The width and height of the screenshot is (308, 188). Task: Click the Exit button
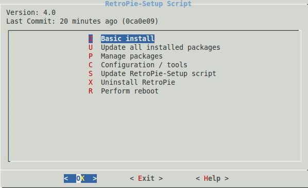click(x=146, y=178)
